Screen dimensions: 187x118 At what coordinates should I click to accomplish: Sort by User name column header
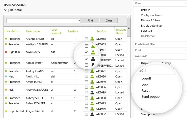[33, 31]
